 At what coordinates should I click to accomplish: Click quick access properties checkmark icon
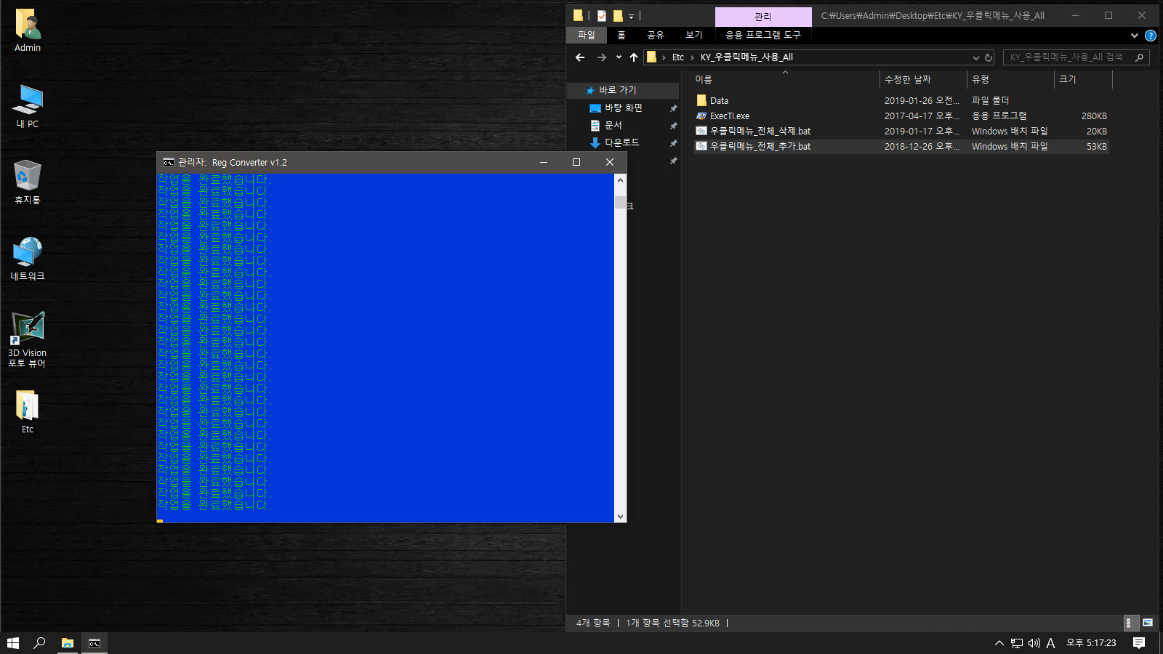(602, 15)
